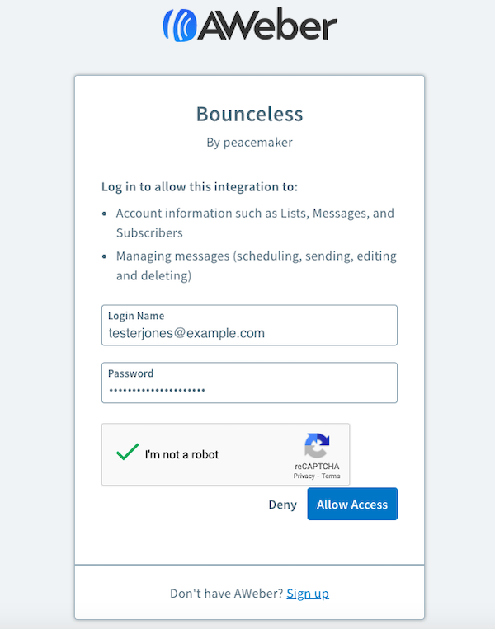The image size is (495, 629).
Task: Click the "Log in to allow" heading
Action: (x=199, y=187)
